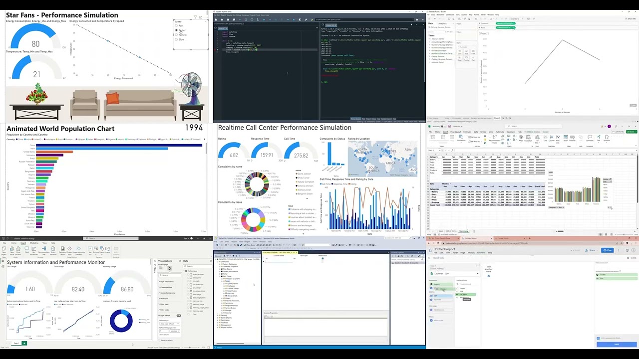639x359 pixels.
Task: Select Fast speed radio button
Action: (176, 25)
